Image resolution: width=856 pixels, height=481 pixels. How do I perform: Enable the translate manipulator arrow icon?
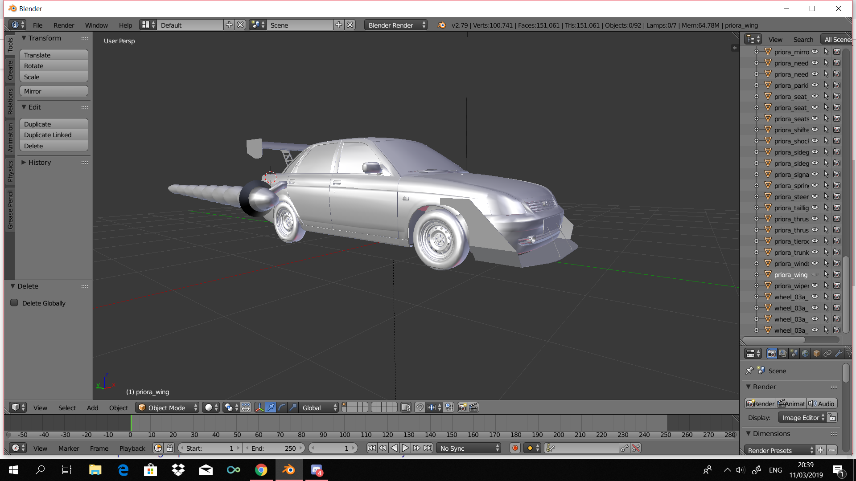point(271,408)
